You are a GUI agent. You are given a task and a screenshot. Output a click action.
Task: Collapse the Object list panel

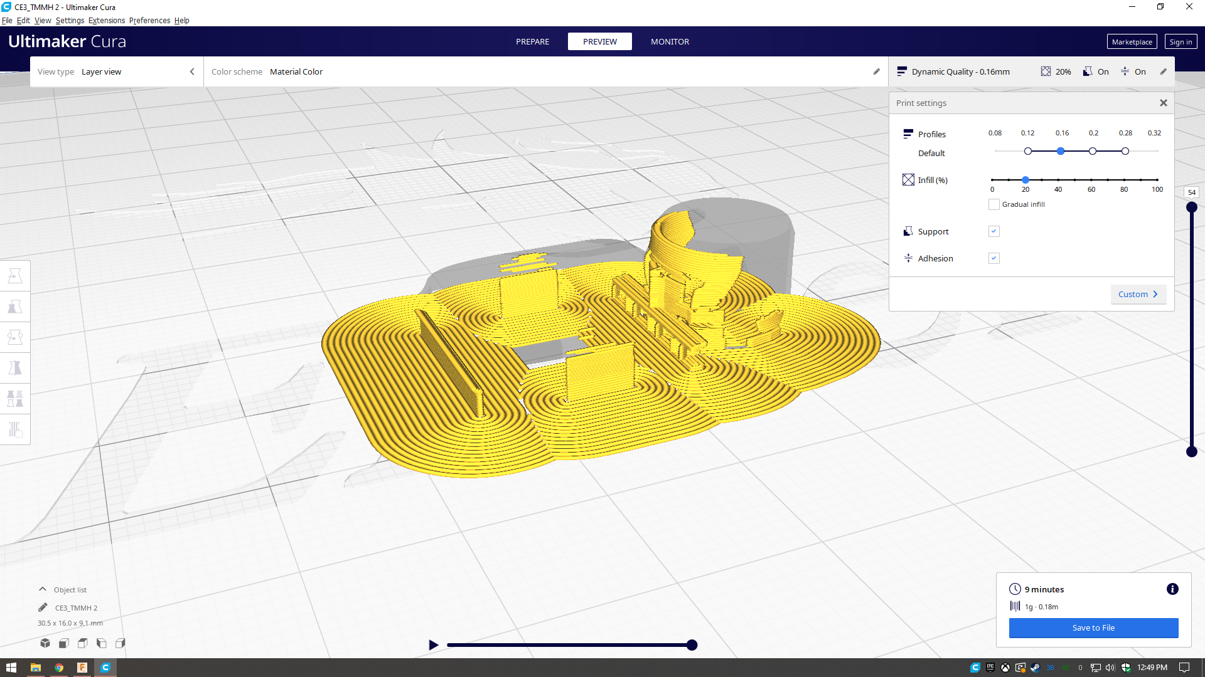[43, 589]
